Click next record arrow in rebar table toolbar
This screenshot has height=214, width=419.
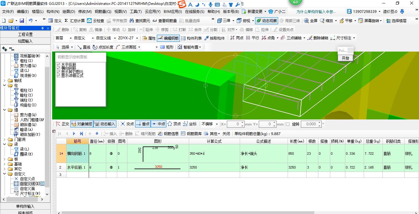click(74, 134)
